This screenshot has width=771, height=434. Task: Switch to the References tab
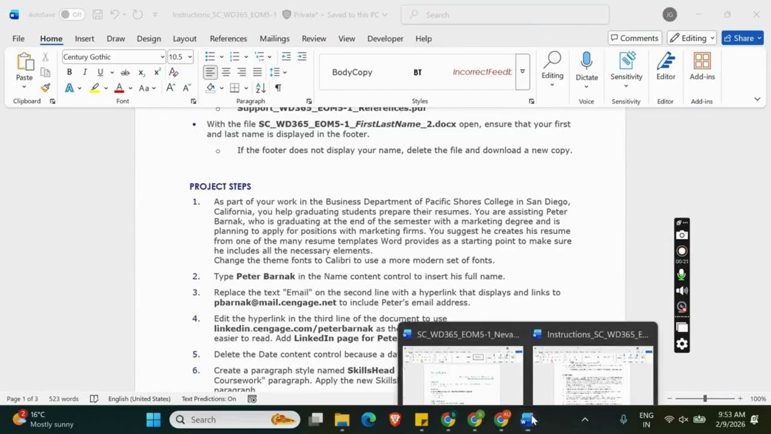(x=228, y=39)
